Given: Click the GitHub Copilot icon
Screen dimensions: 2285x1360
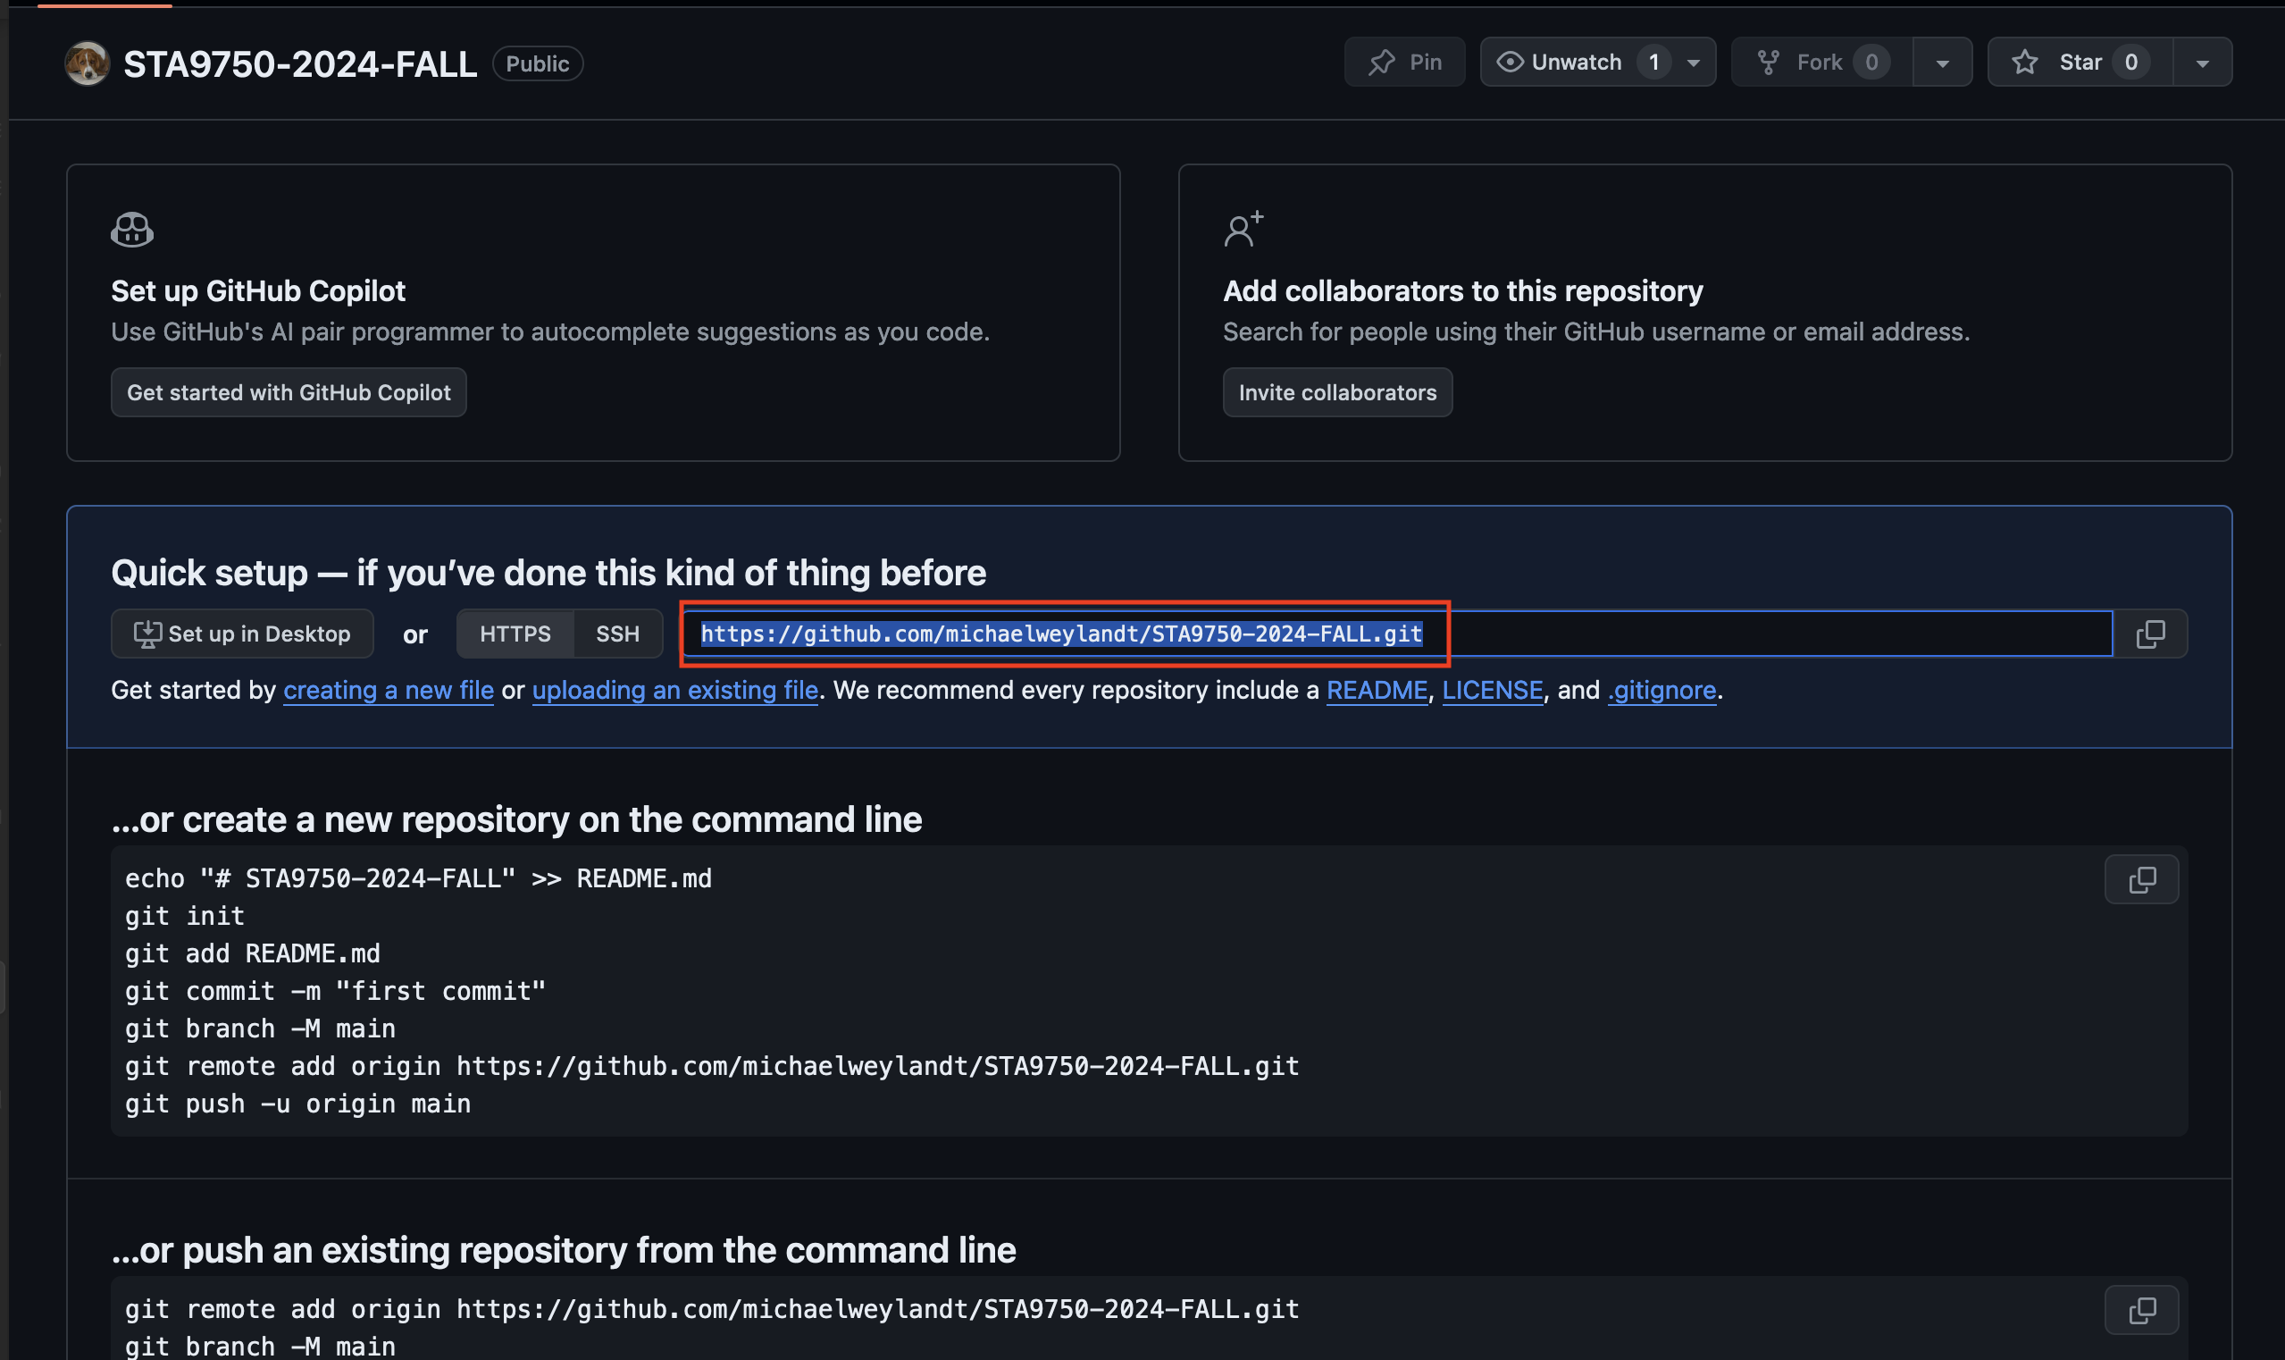Looking at the screenshot, I should 132,229.
